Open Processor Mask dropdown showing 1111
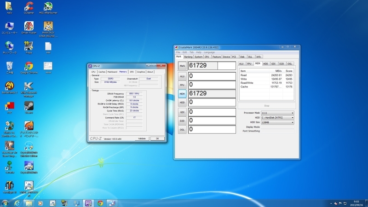The height and width of the screenshot is (207, 368). click(x=277, y=113)
